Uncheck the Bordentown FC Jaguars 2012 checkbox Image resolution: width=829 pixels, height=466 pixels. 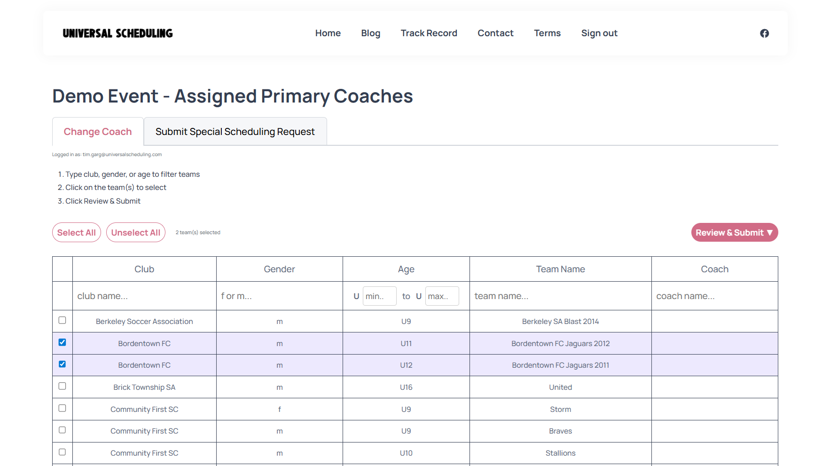coord(62,342)
